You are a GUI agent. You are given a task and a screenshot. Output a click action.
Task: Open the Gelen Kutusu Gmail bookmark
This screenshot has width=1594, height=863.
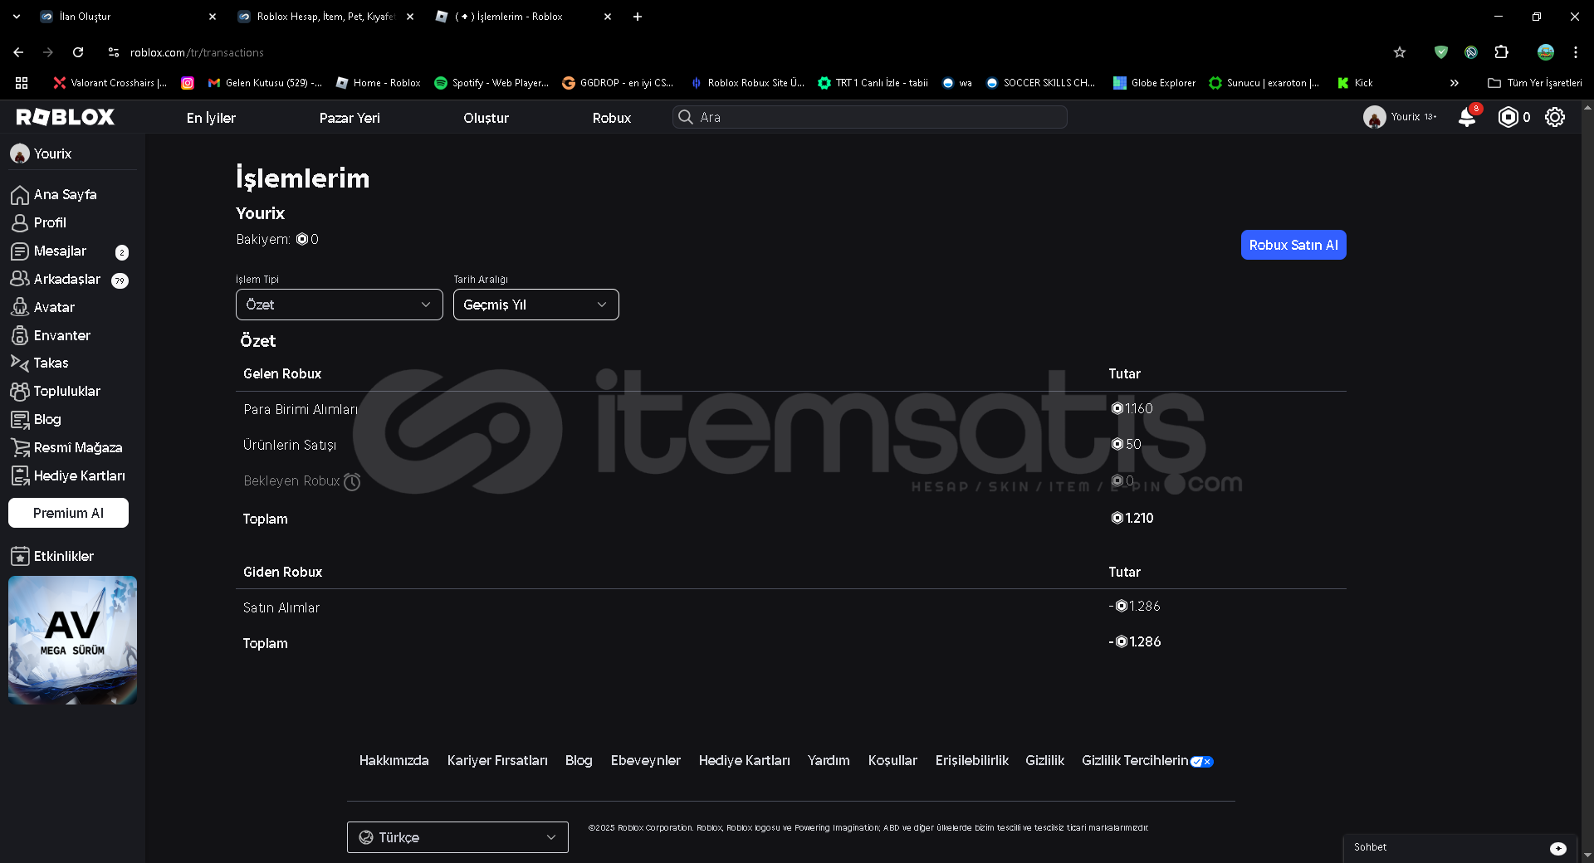pos(265,83)
